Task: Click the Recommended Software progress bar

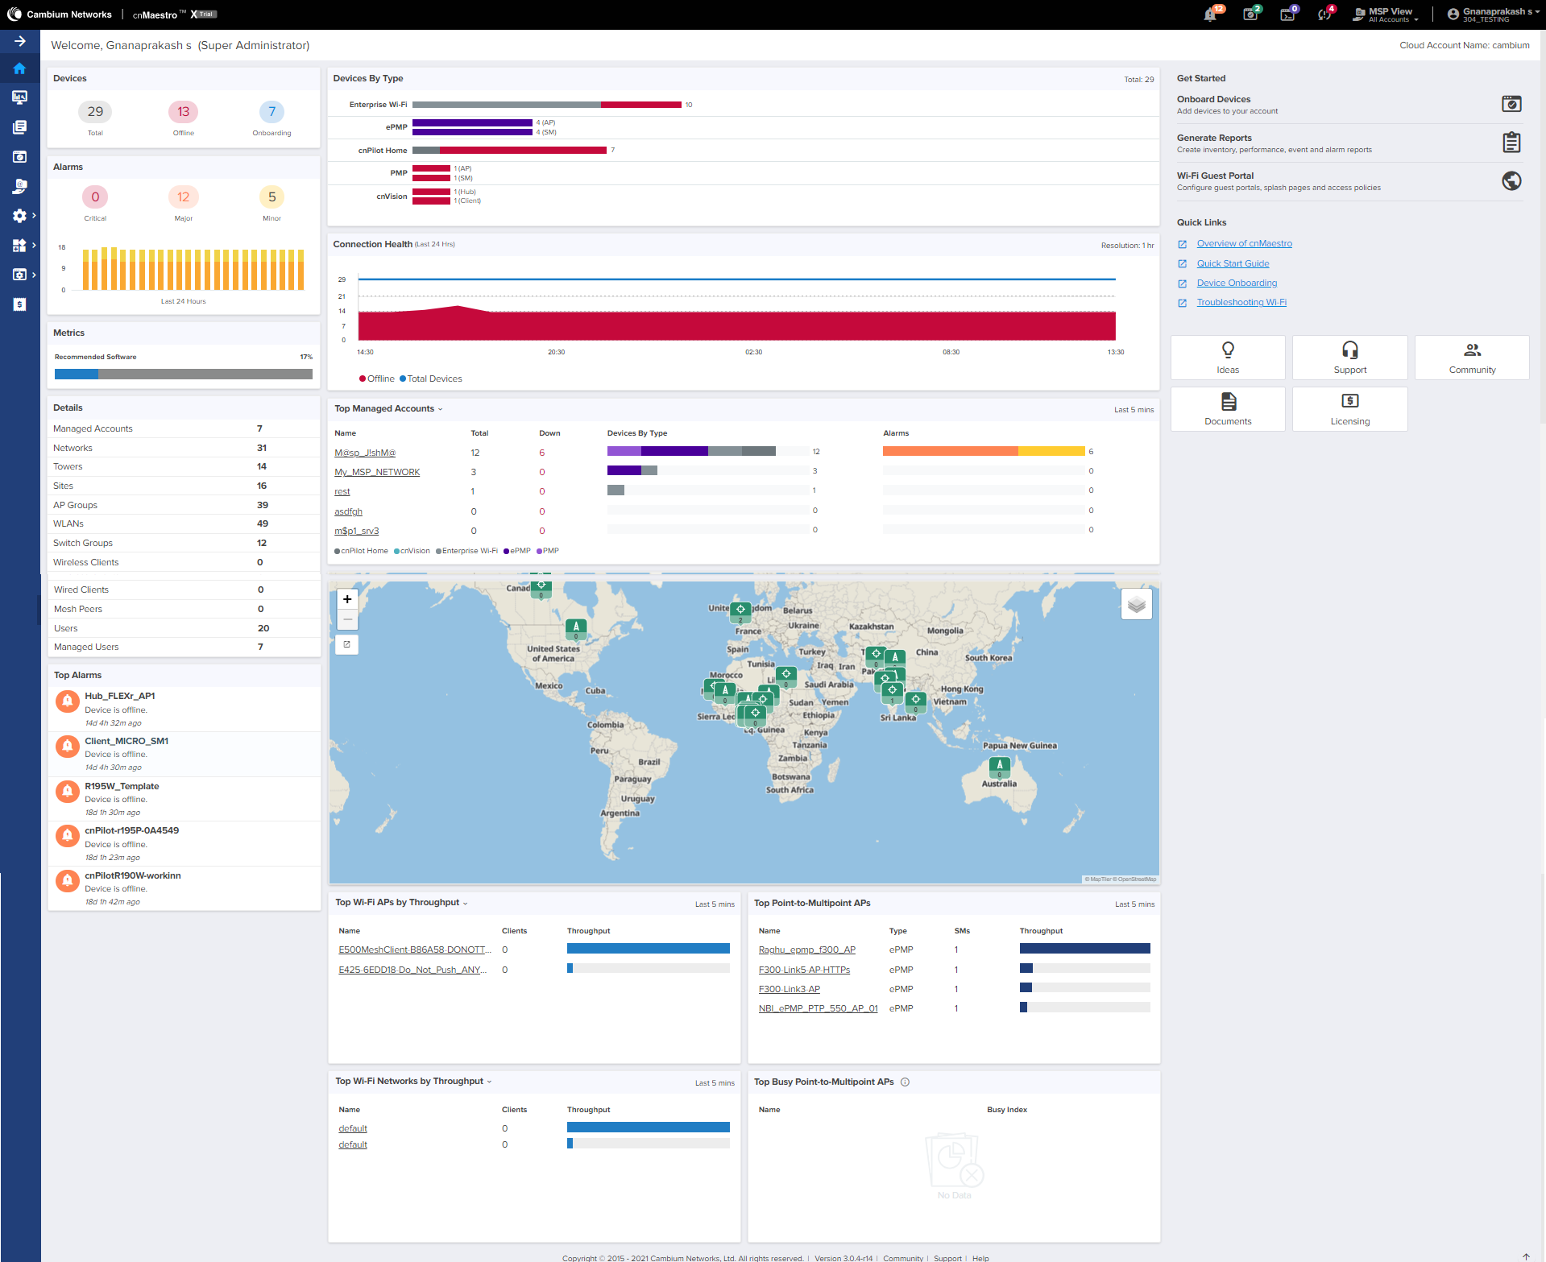Action: coord(183,374)
